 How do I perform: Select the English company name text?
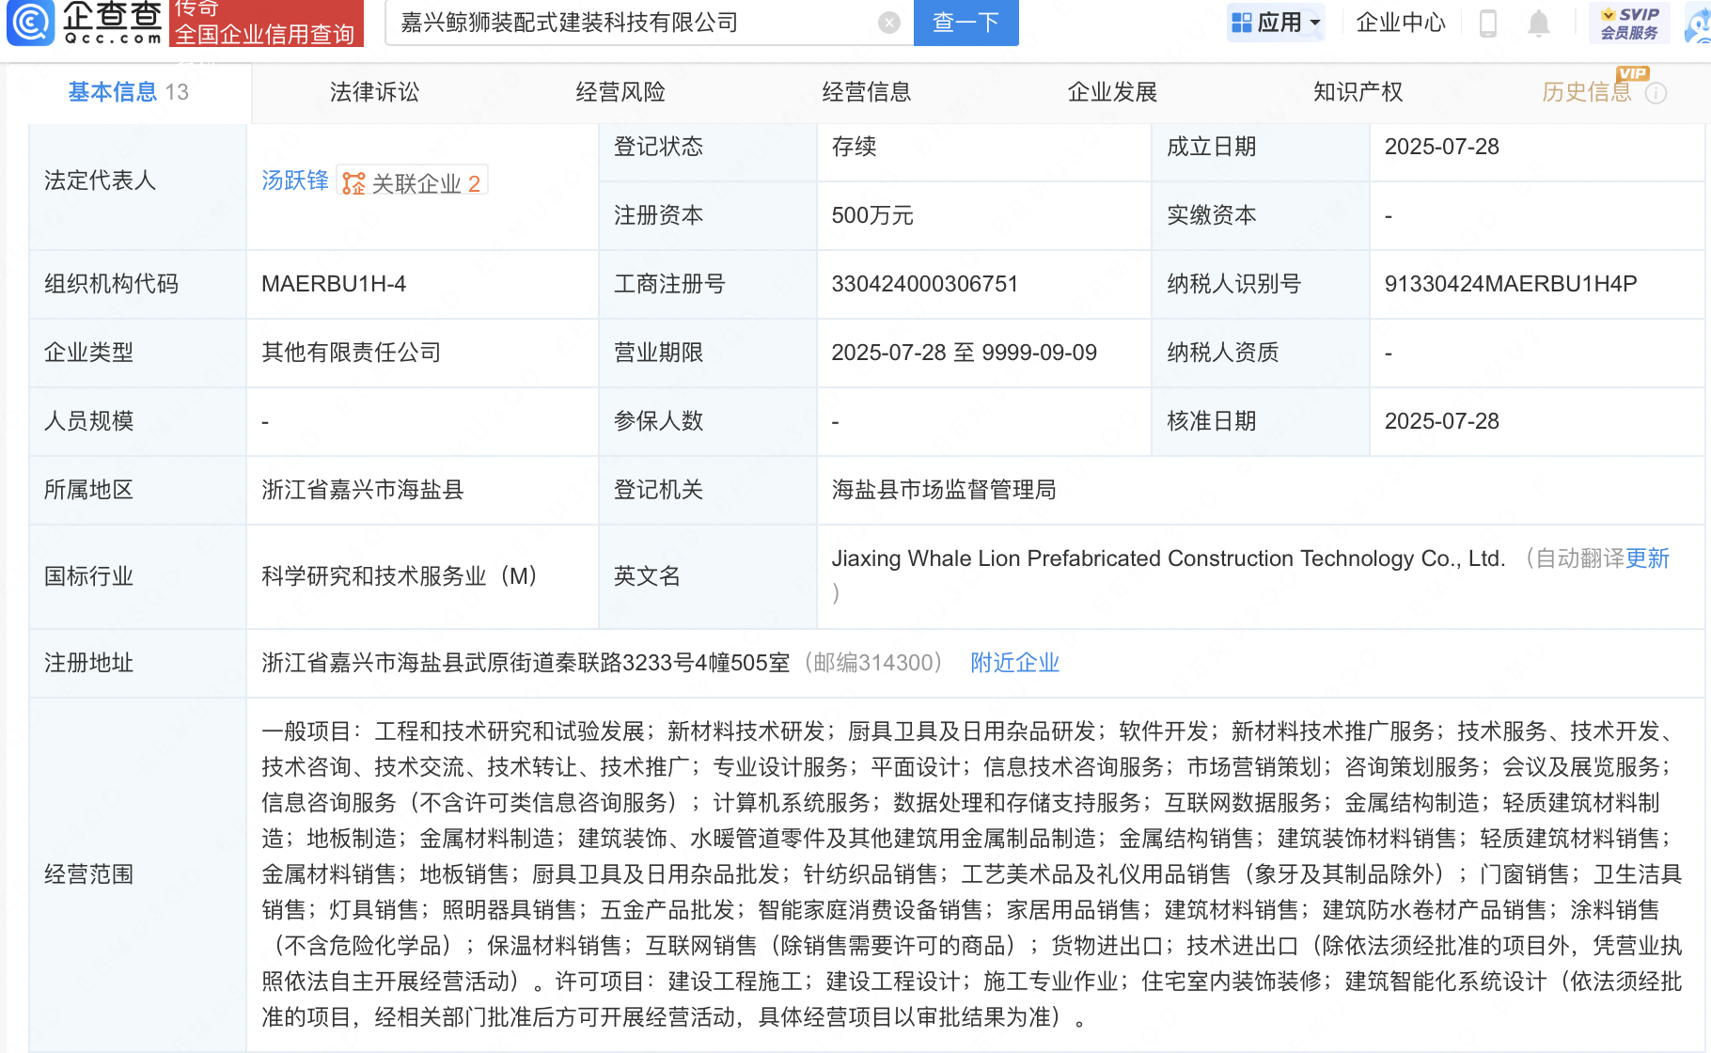1168,558
